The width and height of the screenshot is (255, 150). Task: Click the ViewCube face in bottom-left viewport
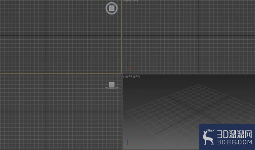click(x=112, y=85)
